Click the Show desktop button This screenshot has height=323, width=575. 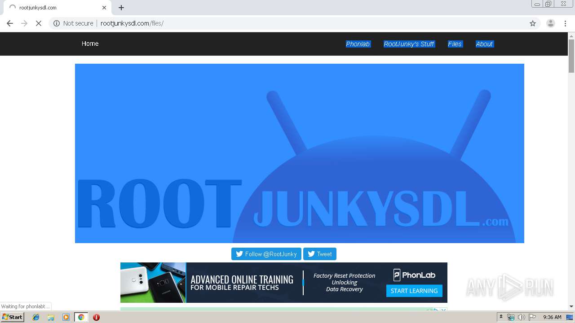click(x=570, y=317)
